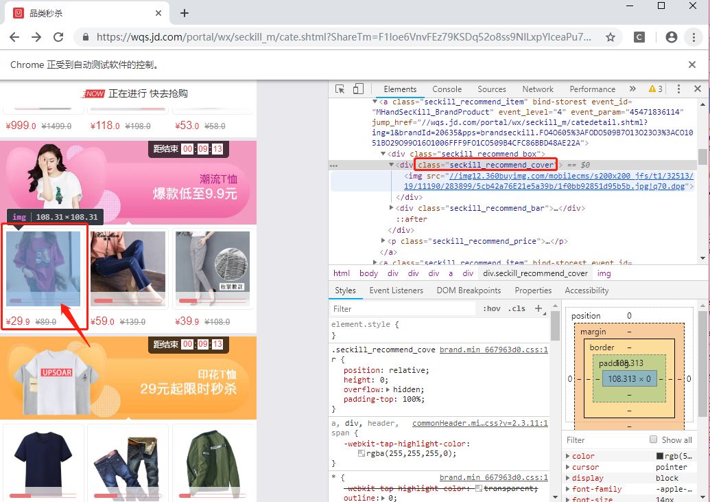
Task: Open the gray pants product ¥39.9
Action: point(213,269)
